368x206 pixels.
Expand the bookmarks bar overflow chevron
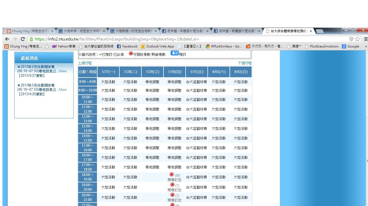coord(366,46)
